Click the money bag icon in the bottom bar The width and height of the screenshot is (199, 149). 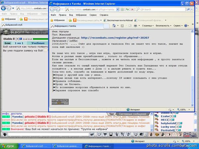point(151,134)
